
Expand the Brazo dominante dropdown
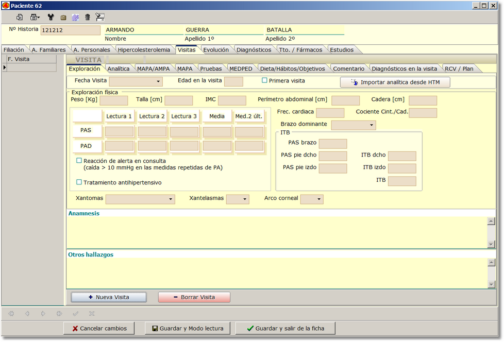372,125
